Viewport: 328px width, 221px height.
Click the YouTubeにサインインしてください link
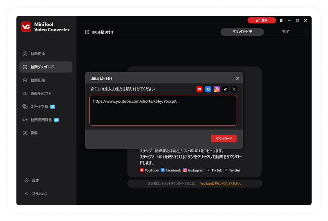point(221,184)
